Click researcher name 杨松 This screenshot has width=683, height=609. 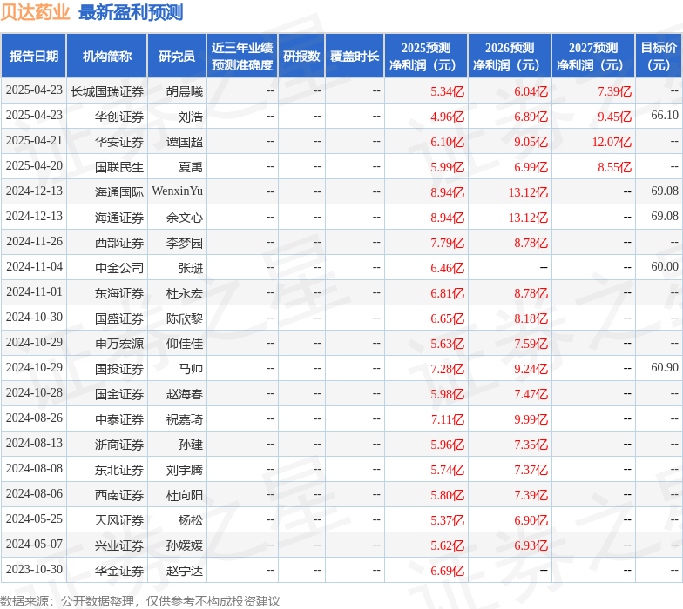click(191, 520)
